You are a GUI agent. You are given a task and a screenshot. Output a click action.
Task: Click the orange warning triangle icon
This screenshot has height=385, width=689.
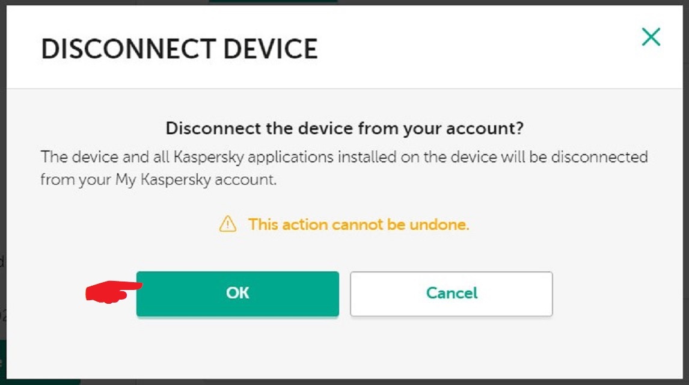(x=228, y=224)
